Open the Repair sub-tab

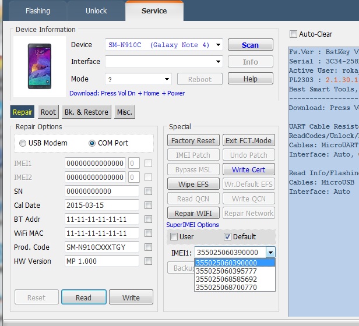pos(22,112)
